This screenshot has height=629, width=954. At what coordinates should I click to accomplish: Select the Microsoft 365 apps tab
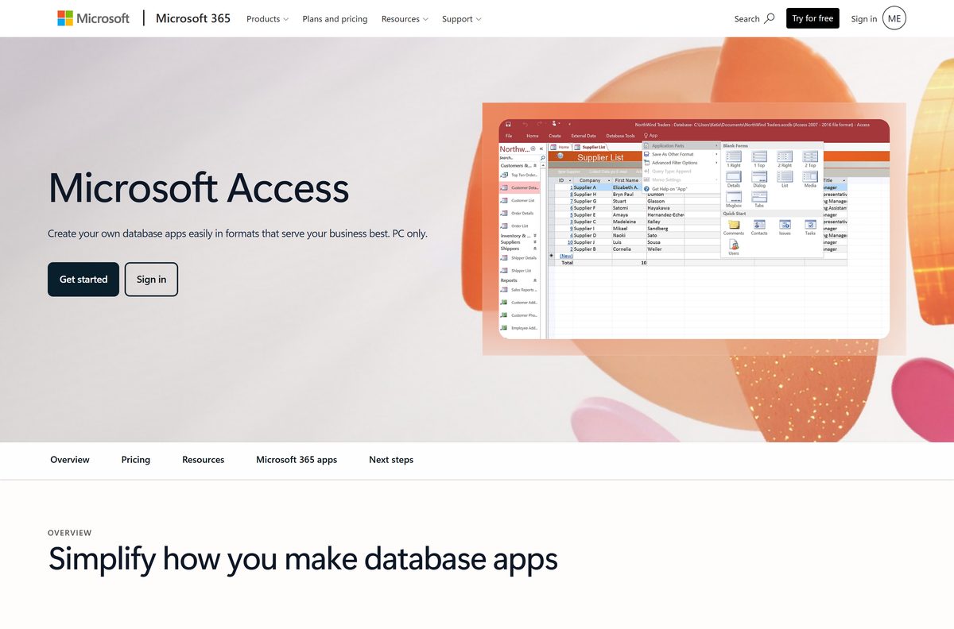tap(297, 460)
